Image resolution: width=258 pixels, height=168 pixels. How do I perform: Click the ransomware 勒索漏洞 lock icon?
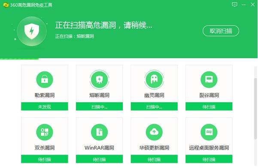[x=44, y=80]
